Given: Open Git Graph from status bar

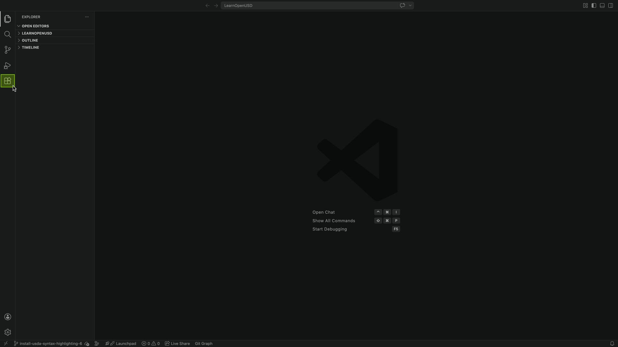Looking at the screenshot, I should point(204,343).
